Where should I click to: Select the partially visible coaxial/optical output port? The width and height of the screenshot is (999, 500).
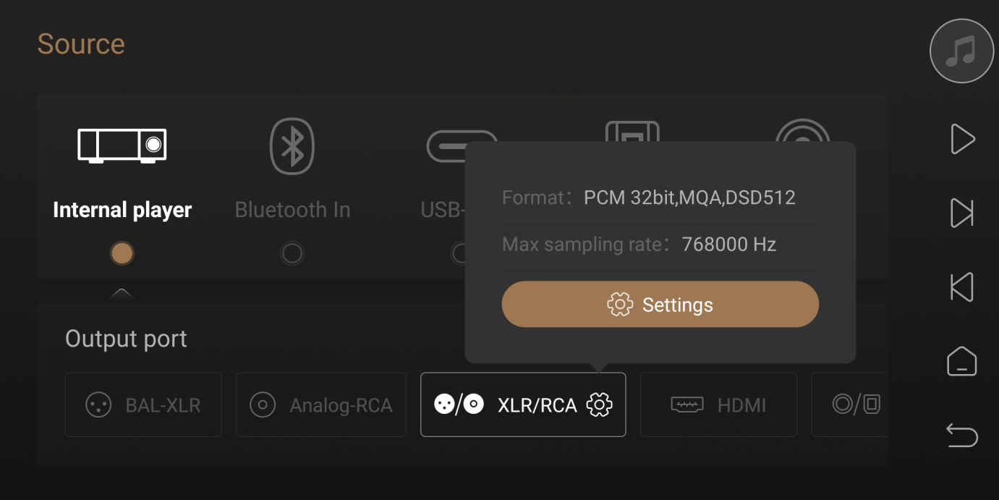click(851, 404)
